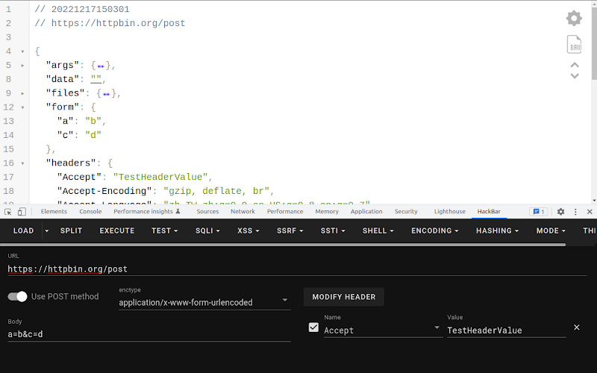Toggle the device toolbar icon
Image resolution: width=597 pixels, height=373 pixels.
tap(22, 212)
